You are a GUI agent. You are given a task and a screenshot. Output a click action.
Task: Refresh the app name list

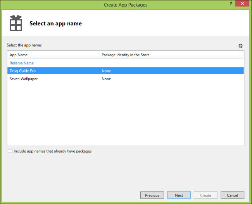tap(240, 46)
